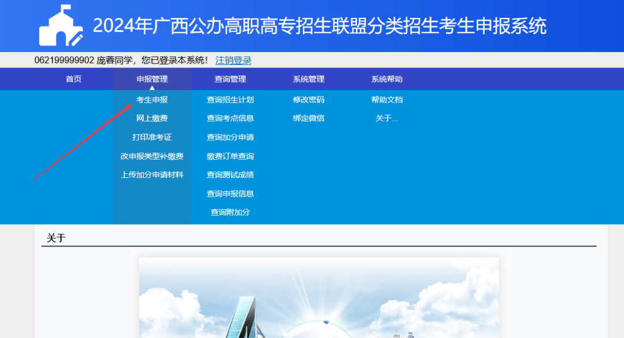Open the 首页 home menu
624x338 pixels.
[x=73, y=79]
